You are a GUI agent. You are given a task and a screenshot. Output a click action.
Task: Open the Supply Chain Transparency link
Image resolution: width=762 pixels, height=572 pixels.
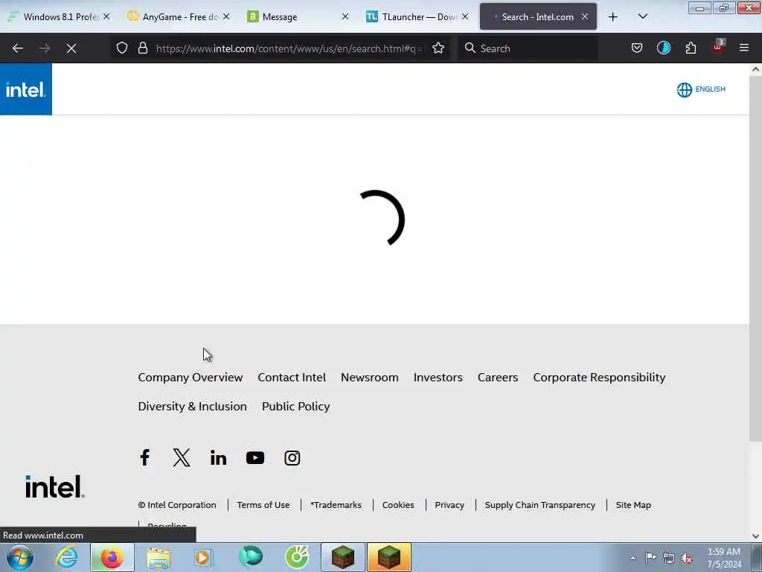pos(540,505)
